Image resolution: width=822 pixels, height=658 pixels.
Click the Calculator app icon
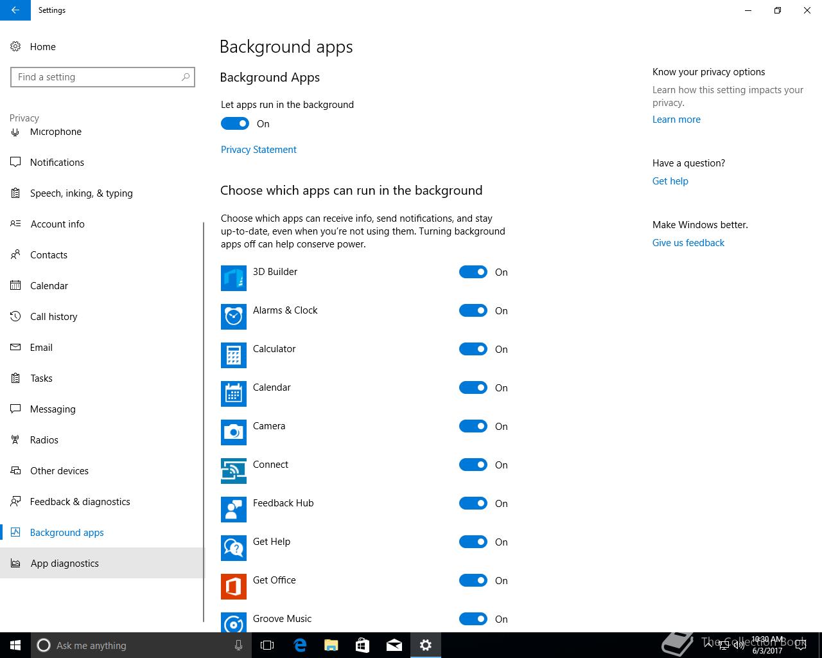(x=234, y=355)
